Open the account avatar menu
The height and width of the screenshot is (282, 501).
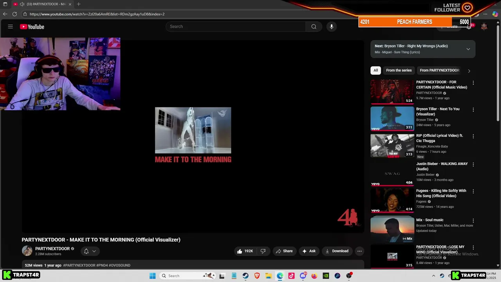pyautogui.click(x=484, y=27)
